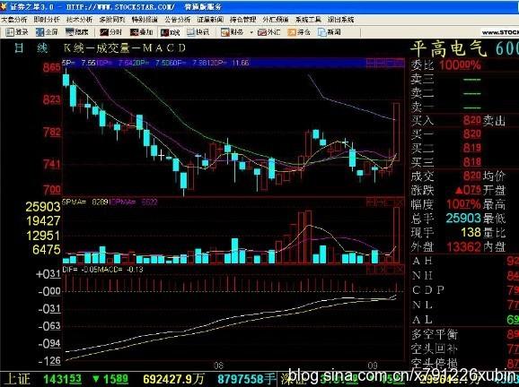The width and height of the screenshot is (519, 387).
Task: Open the 分时 intraday chart icon
Action: [x=110, y=32]
